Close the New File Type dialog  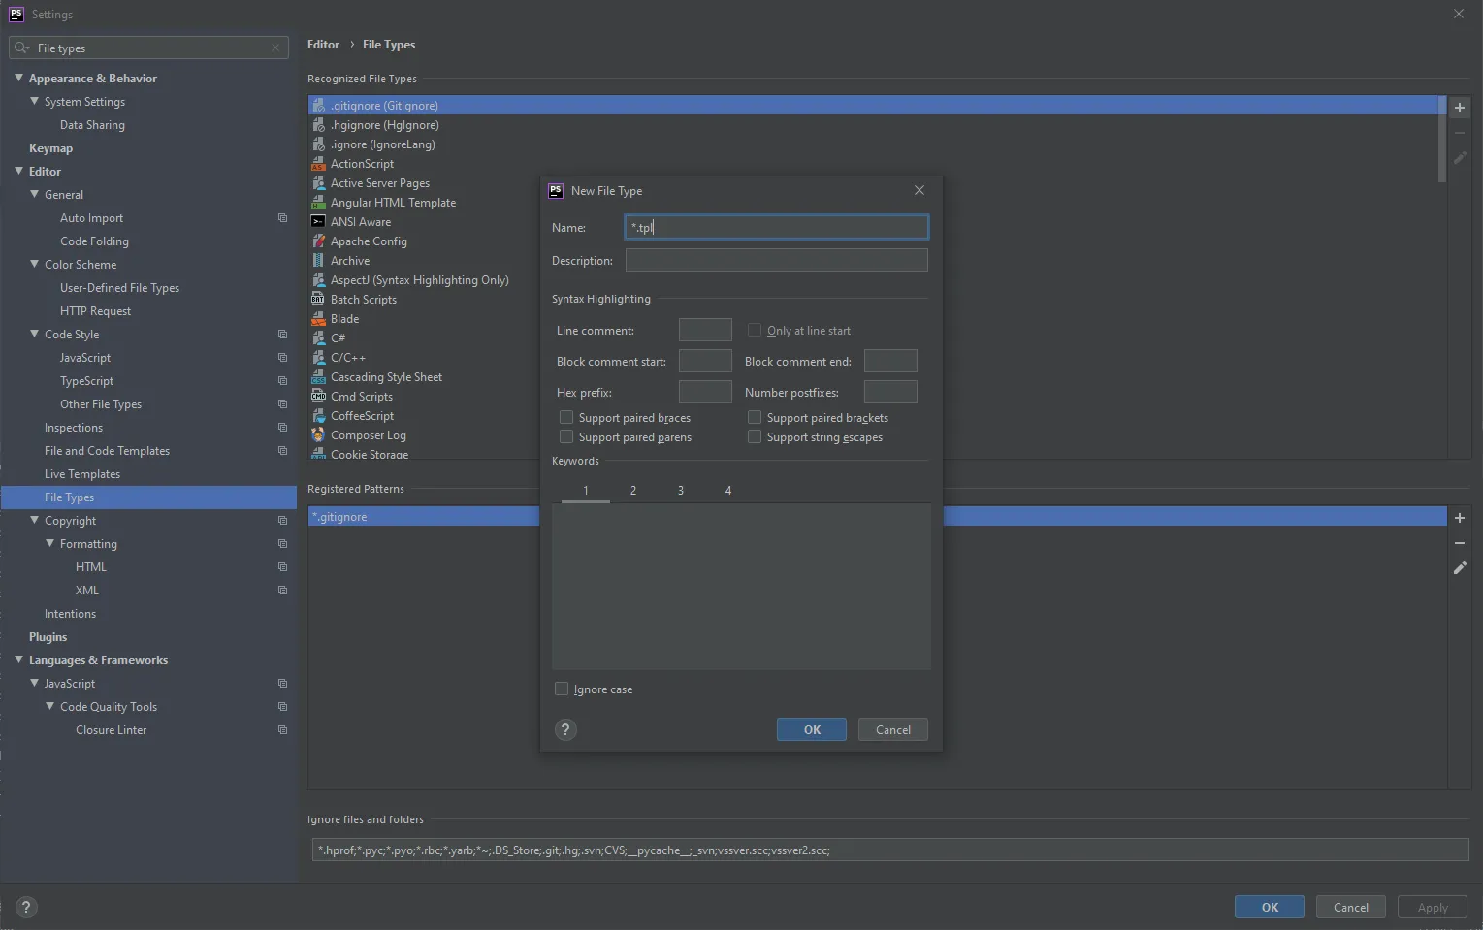pyautogui.click(x=919, y=190)
